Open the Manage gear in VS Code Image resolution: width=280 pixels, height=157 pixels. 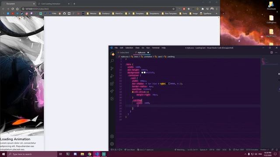[112, 144]
